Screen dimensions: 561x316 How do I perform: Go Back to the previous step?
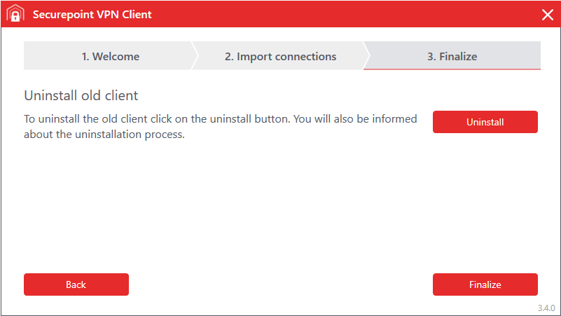pos(76,284)
